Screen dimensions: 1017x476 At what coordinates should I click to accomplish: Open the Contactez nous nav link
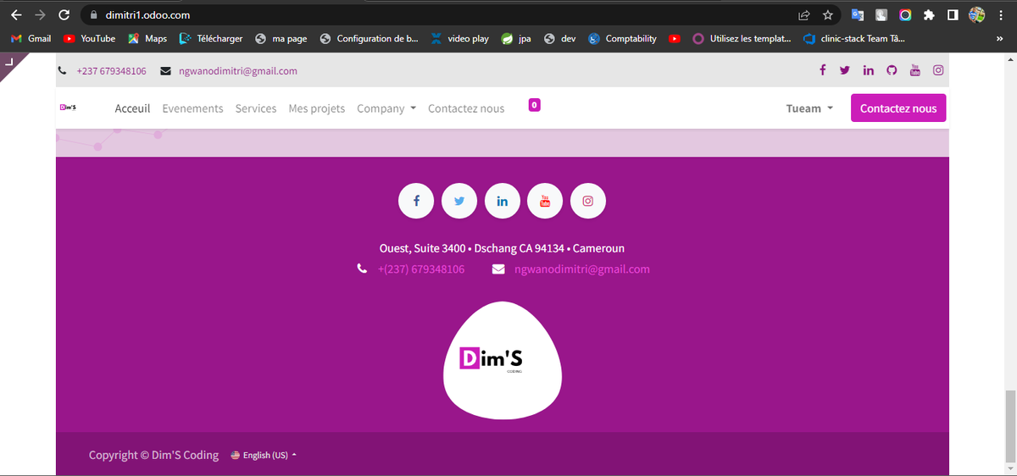click(x=466, y=108)
